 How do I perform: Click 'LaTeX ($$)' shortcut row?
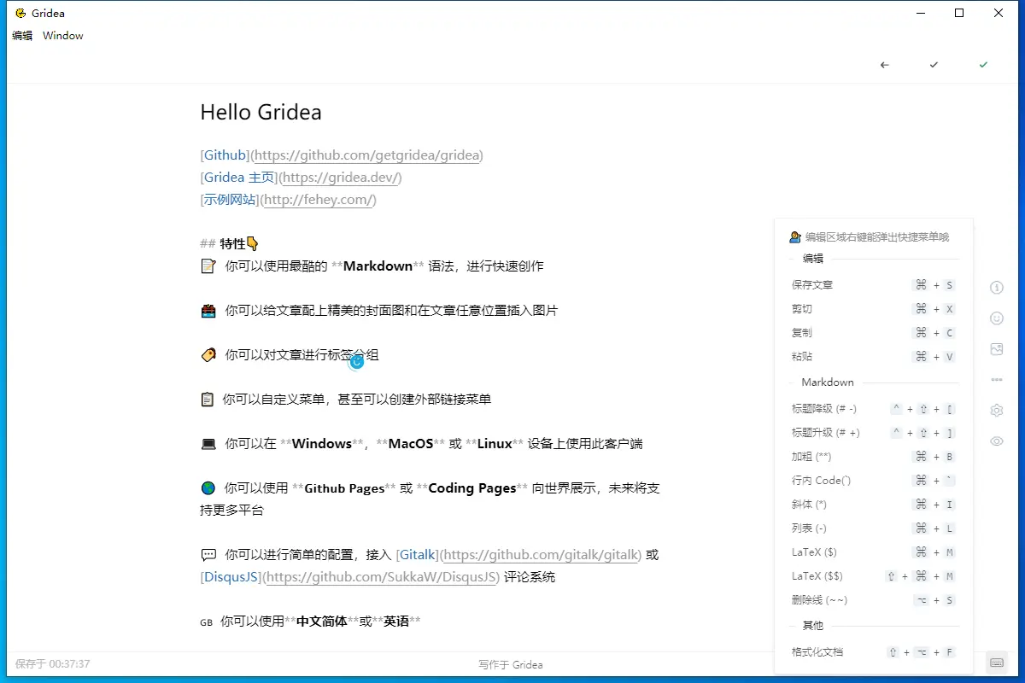pyautogui.click(x=873, y=576)
